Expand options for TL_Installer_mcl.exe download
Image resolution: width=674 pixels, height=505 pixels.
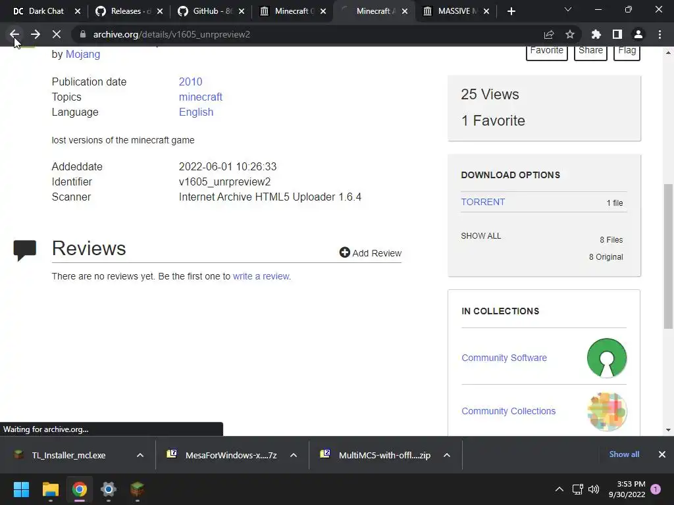[x=140, y=455]
